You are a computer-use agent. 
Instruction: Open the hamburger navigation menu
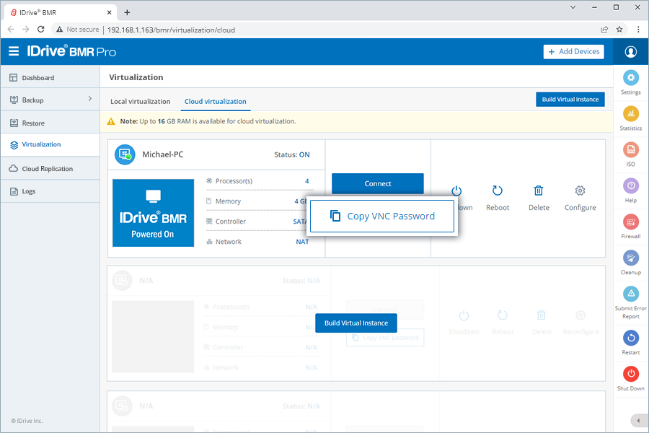(14, 51)
